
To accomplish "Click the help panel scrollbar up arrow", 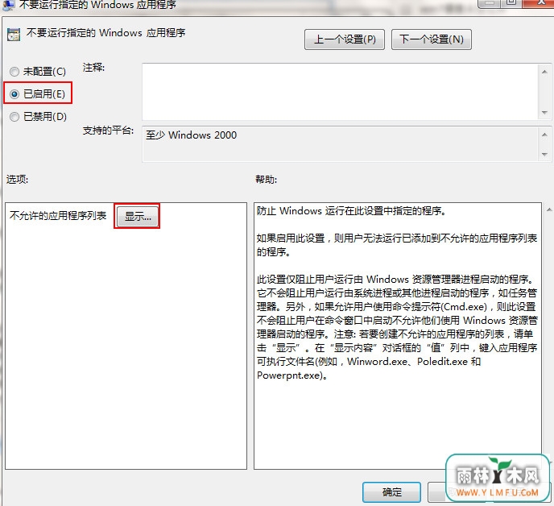I will pos(549,209).
